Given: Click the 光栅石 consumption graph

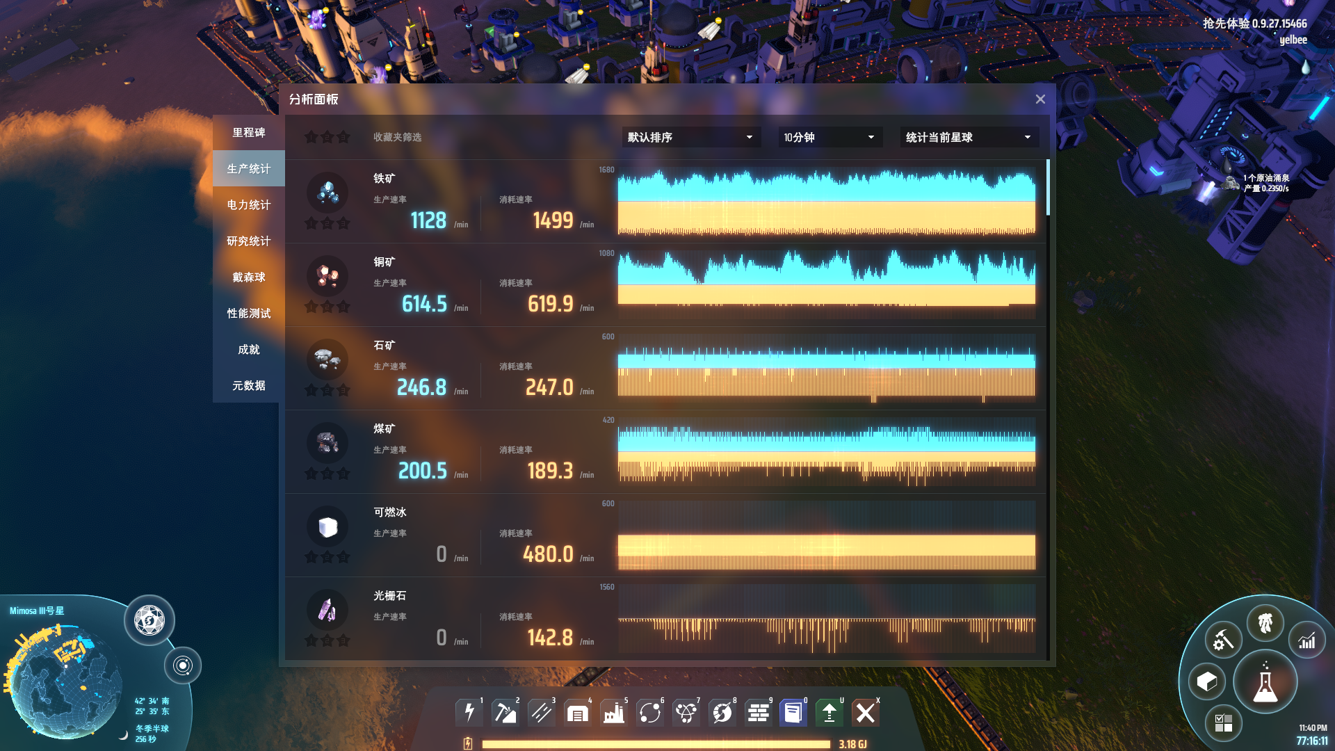Looking at the screenshot, I should coord(827,618).
